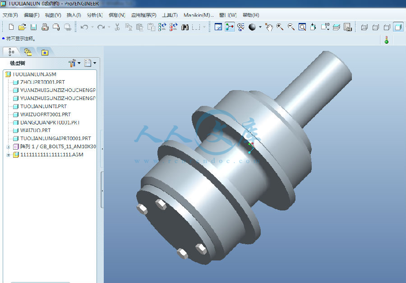
Task: Open the Tools menu
Action: (x=170, y=15)
